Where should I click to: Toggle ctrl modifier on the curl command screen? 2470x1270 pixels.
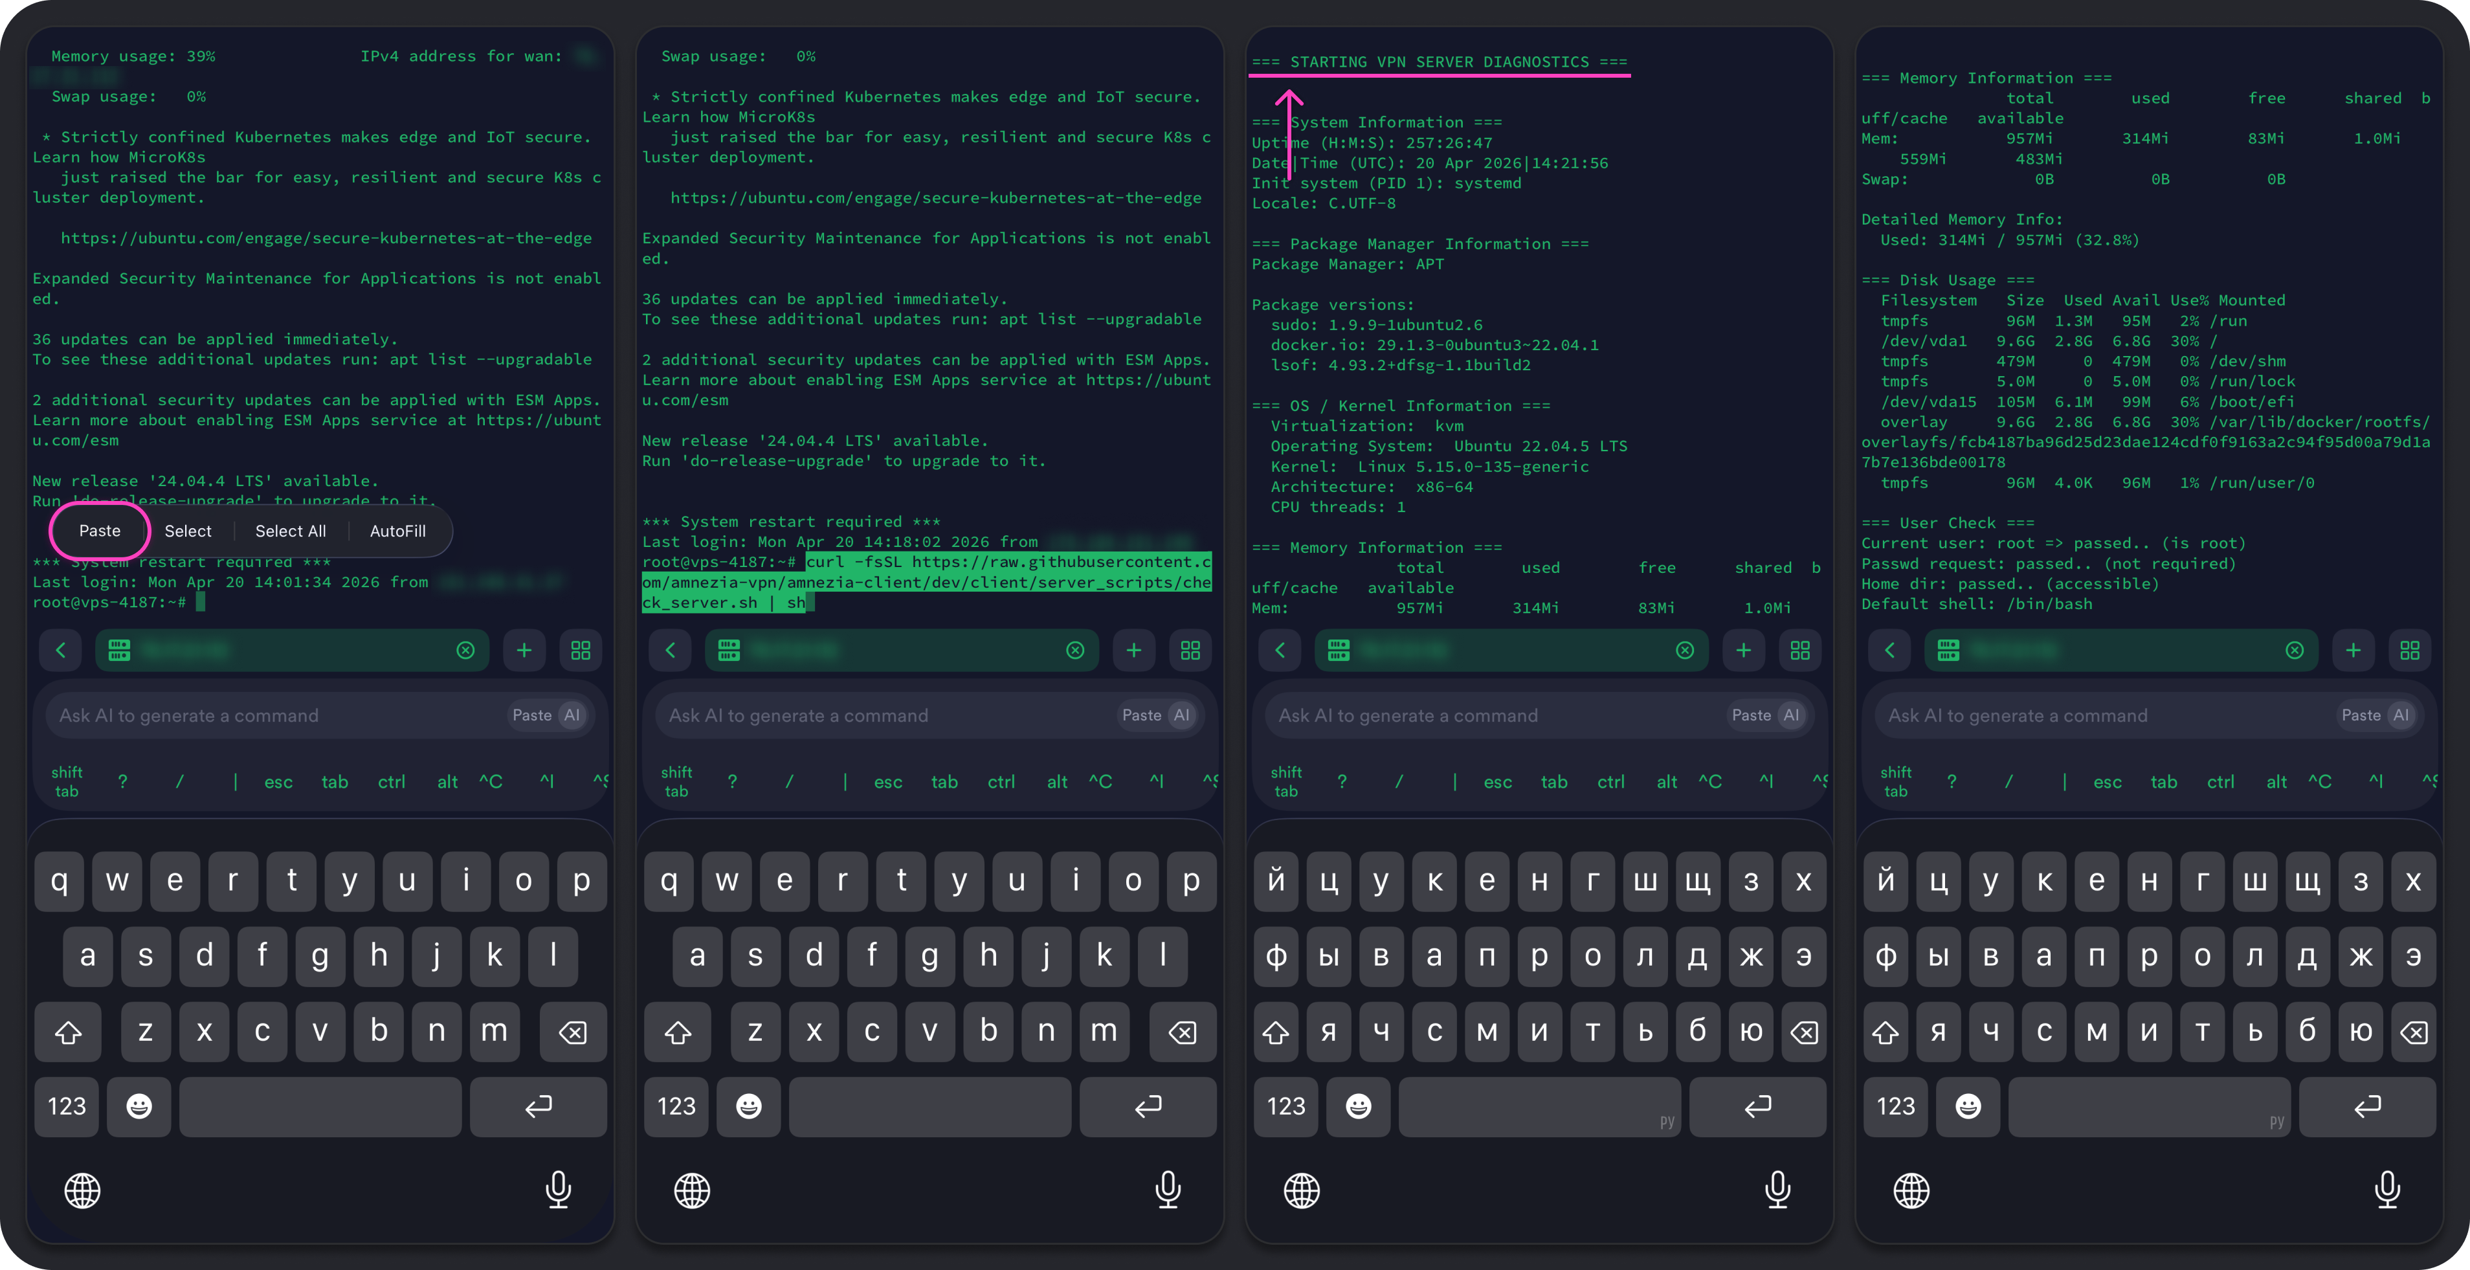click(x=1001, y=782)
